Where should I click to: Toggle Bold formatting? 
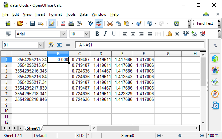(97, 34)
